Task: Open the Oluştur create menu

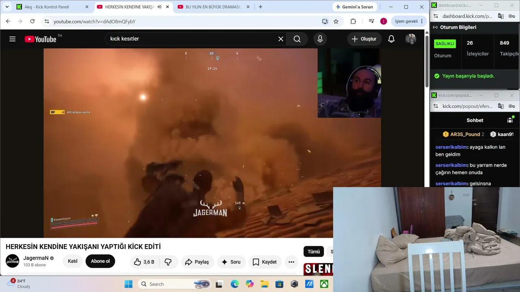Action: click(364, 39)
